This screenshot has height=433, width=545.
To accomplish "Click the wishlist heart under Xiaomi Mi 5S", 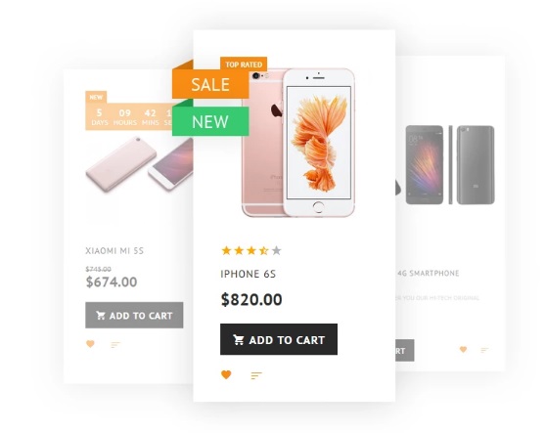I will click(90, 344).
